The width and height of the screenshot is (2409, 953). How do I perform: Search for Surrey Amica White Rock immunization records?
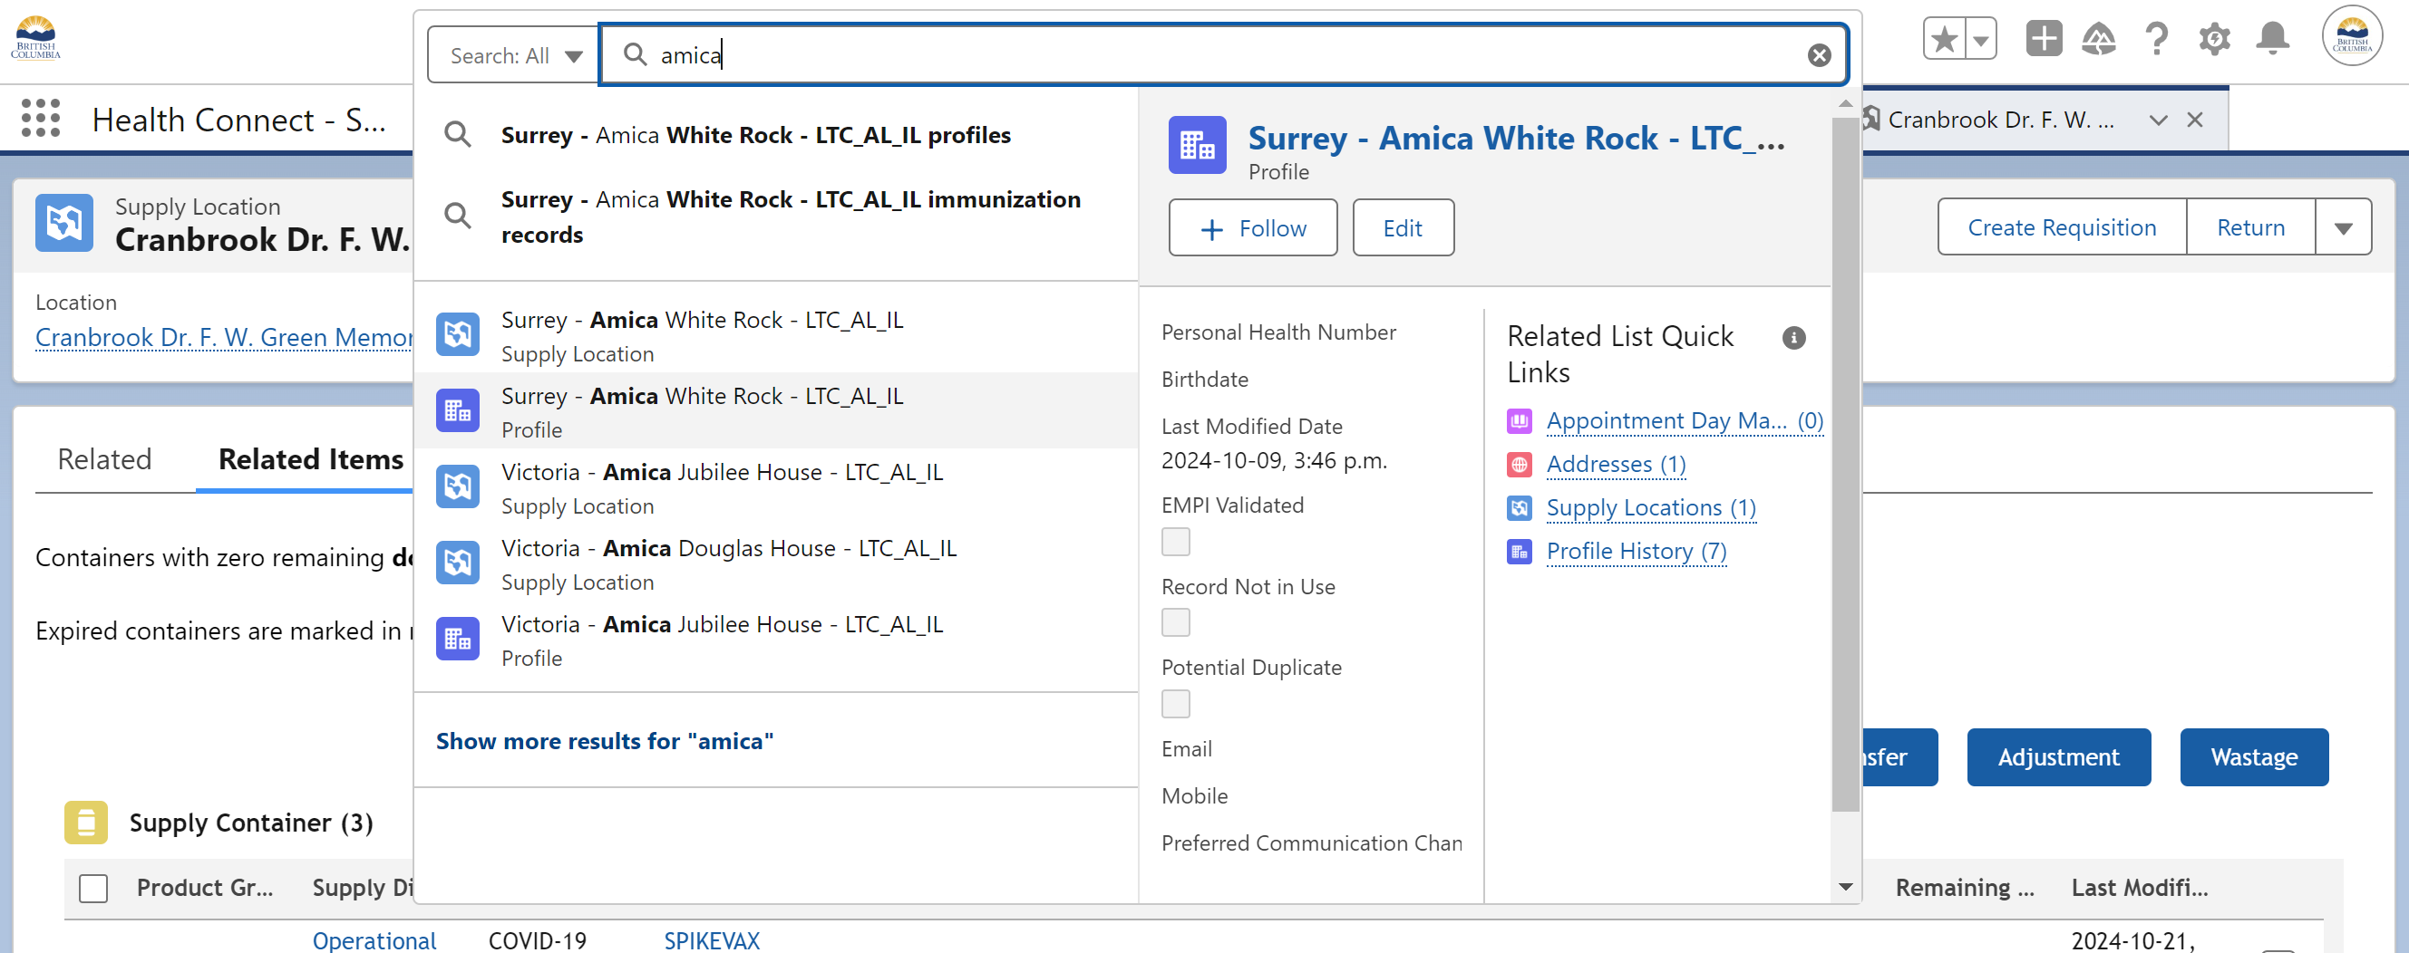tap(776, 217)
